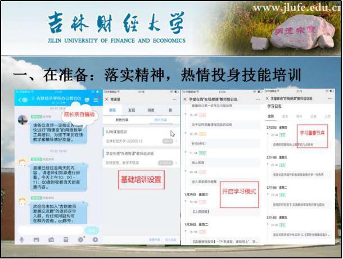Tap the microphone icon in chat toolbar
This screenshot has height=259, width=343.
click(x=21, y=240)
